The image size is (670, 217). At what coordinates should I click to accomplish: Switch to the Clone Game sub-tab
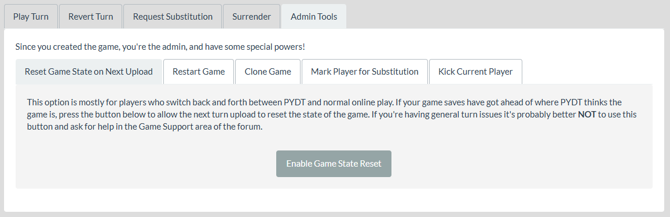click(x=268, y=72)
